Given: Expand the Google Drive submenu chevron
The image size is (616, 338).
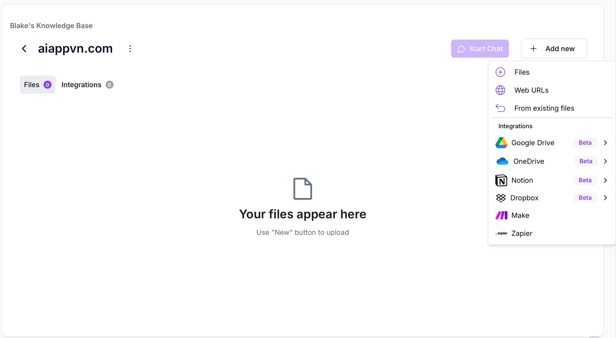Looking at the screenshot, I should [x=605, y=143].
